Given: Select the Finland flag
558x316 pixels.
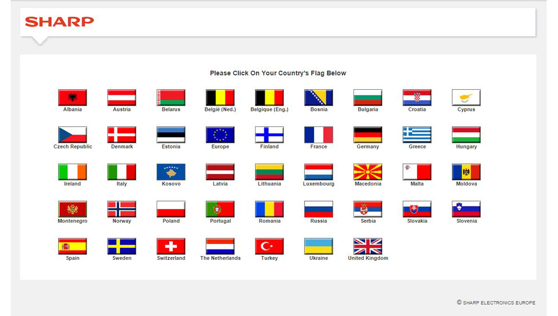Looking at the screenshot, I should click(x=269, y=135).
